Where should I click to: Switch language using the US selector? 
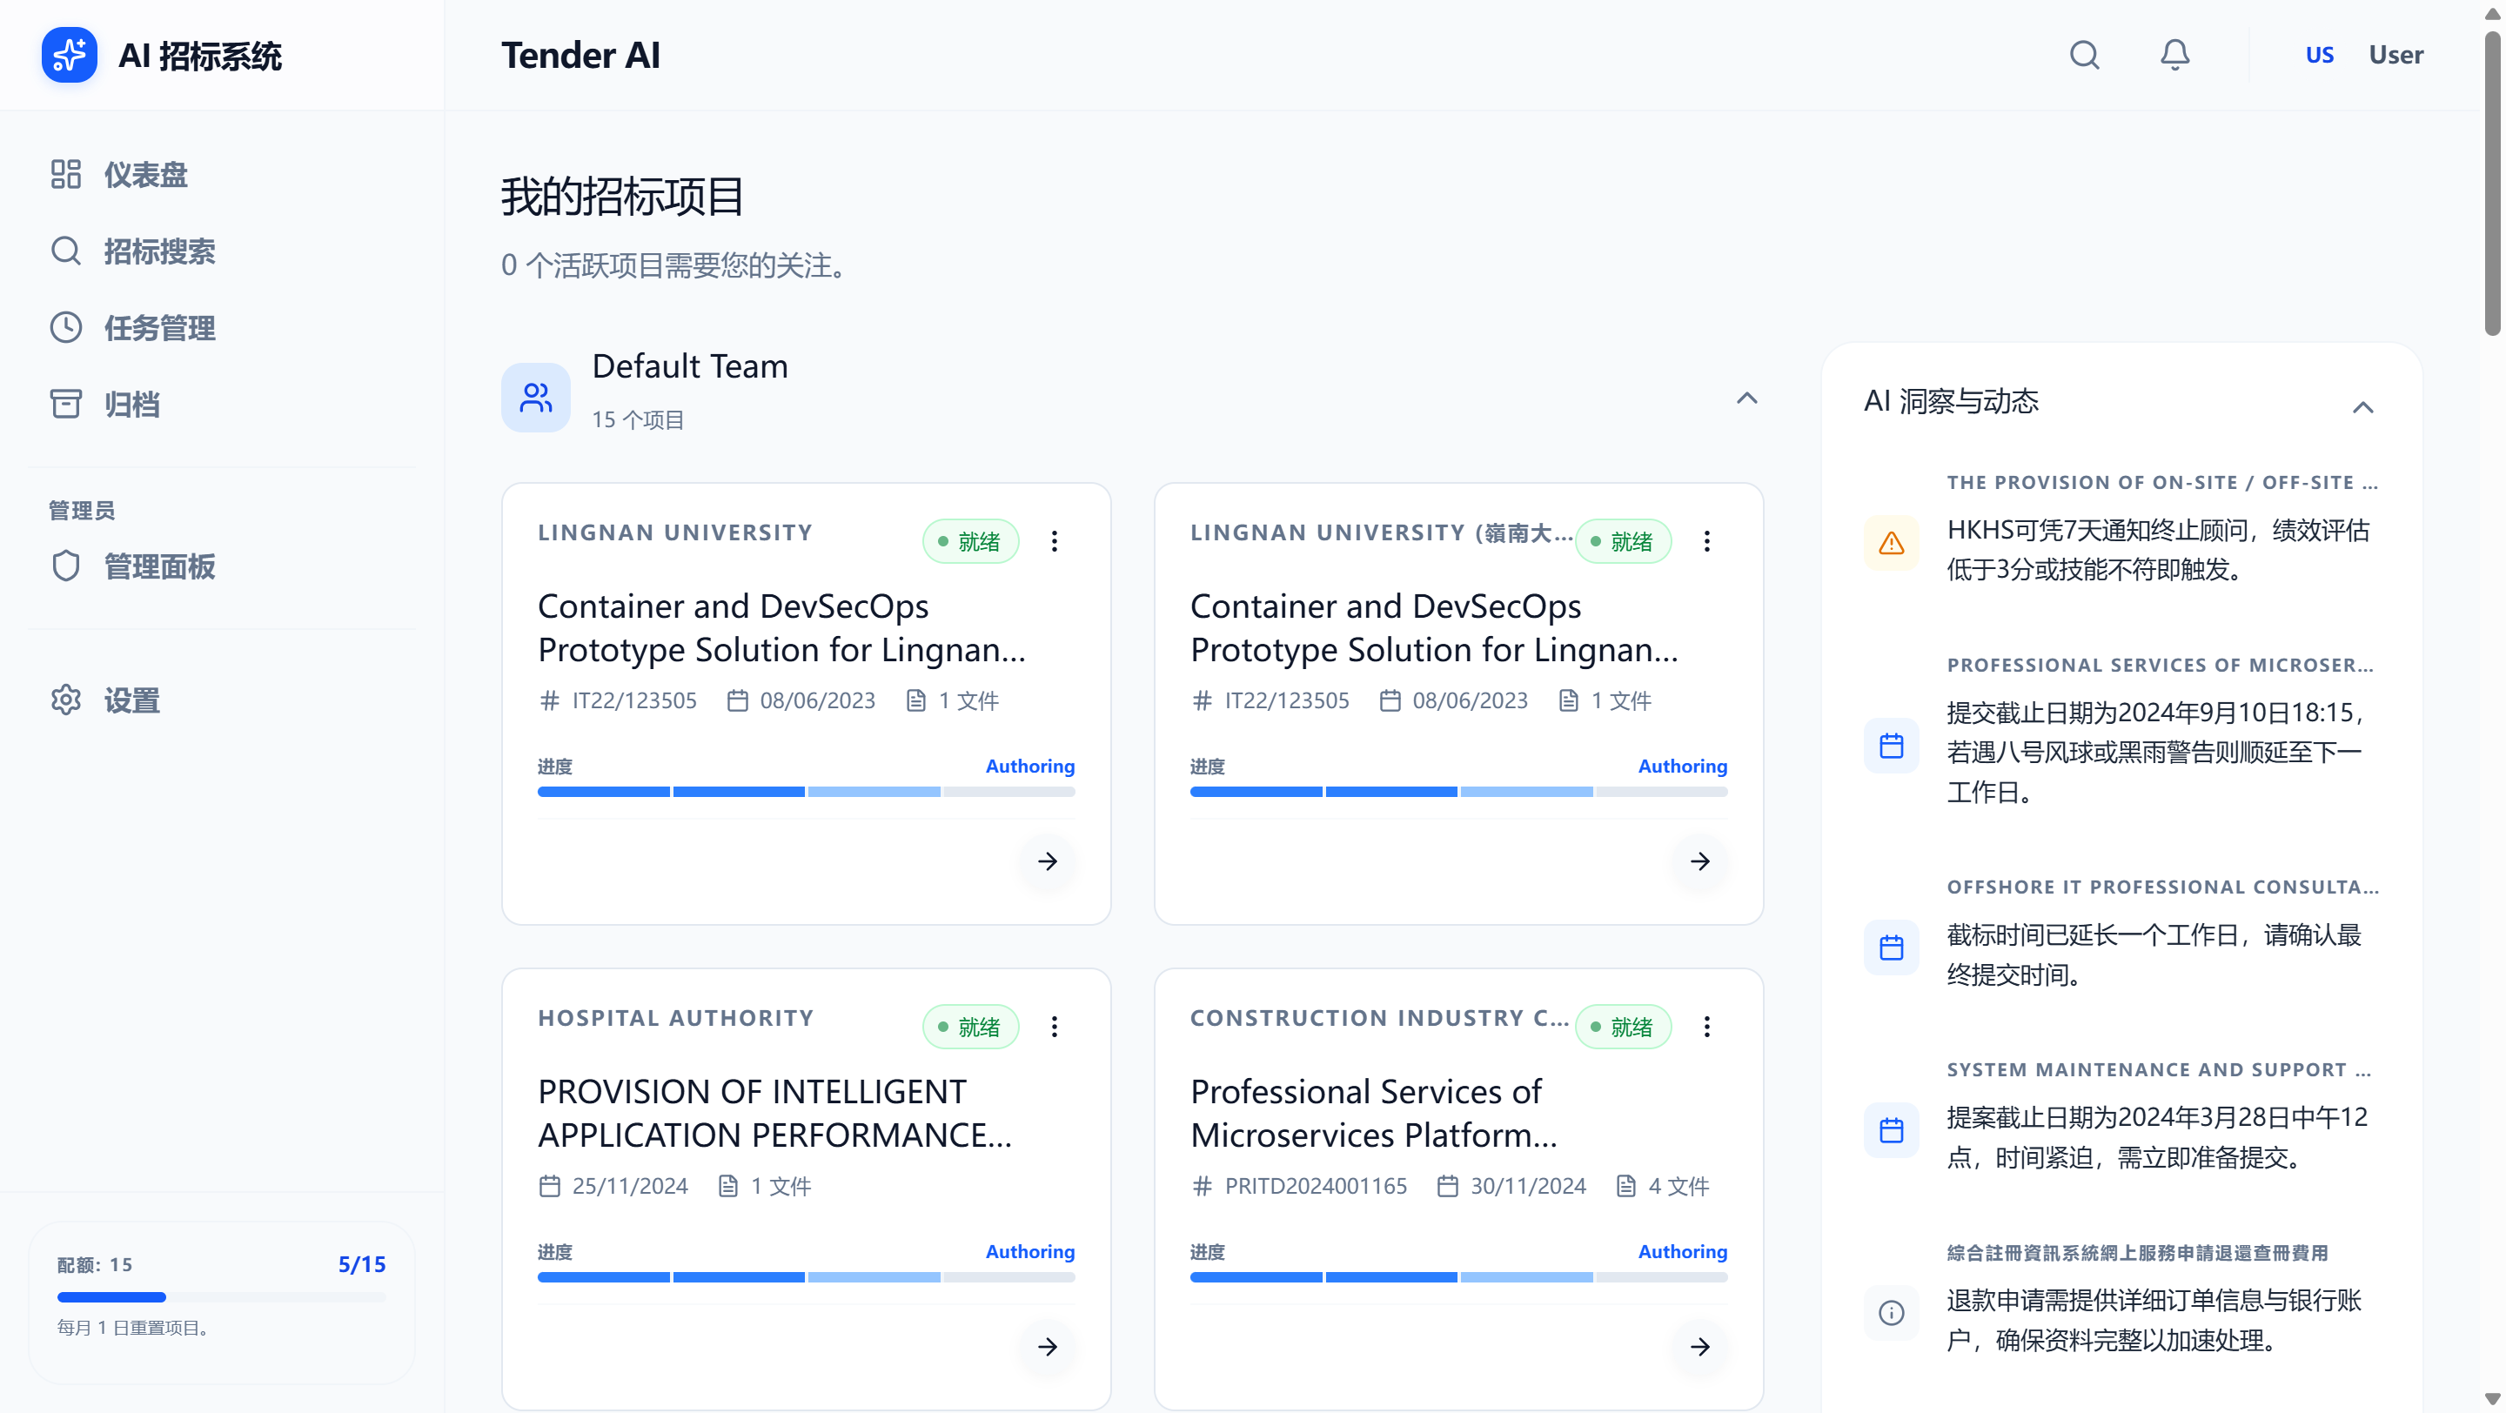click(2319, 55)
